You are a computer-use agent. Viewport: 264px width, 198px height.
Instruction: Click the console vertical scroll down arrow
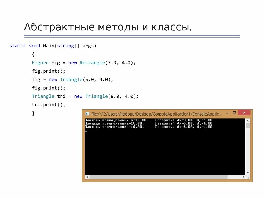point(248,172)
